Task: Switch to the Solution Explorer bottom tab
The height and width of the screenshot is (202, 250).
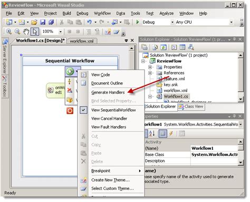Action: [160, 107]
